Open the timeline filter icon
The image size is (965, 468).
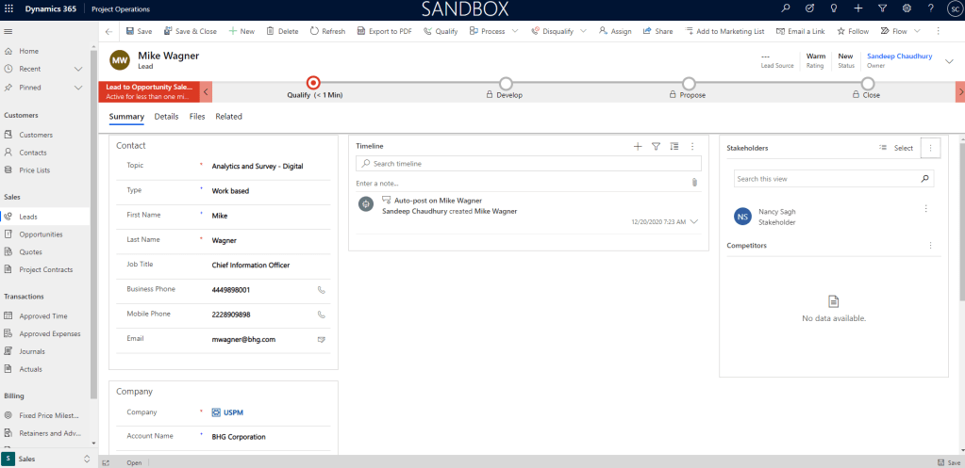[656, 146]
